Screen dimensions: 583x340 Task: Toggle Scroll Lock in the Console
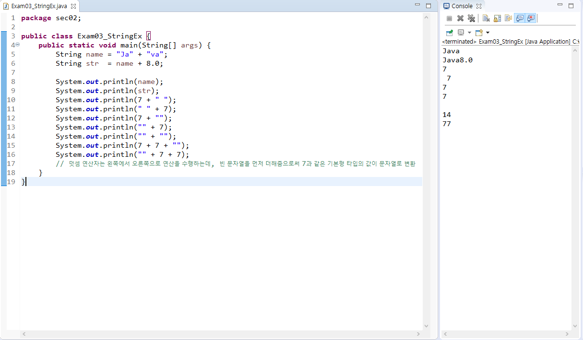[497, 18]
